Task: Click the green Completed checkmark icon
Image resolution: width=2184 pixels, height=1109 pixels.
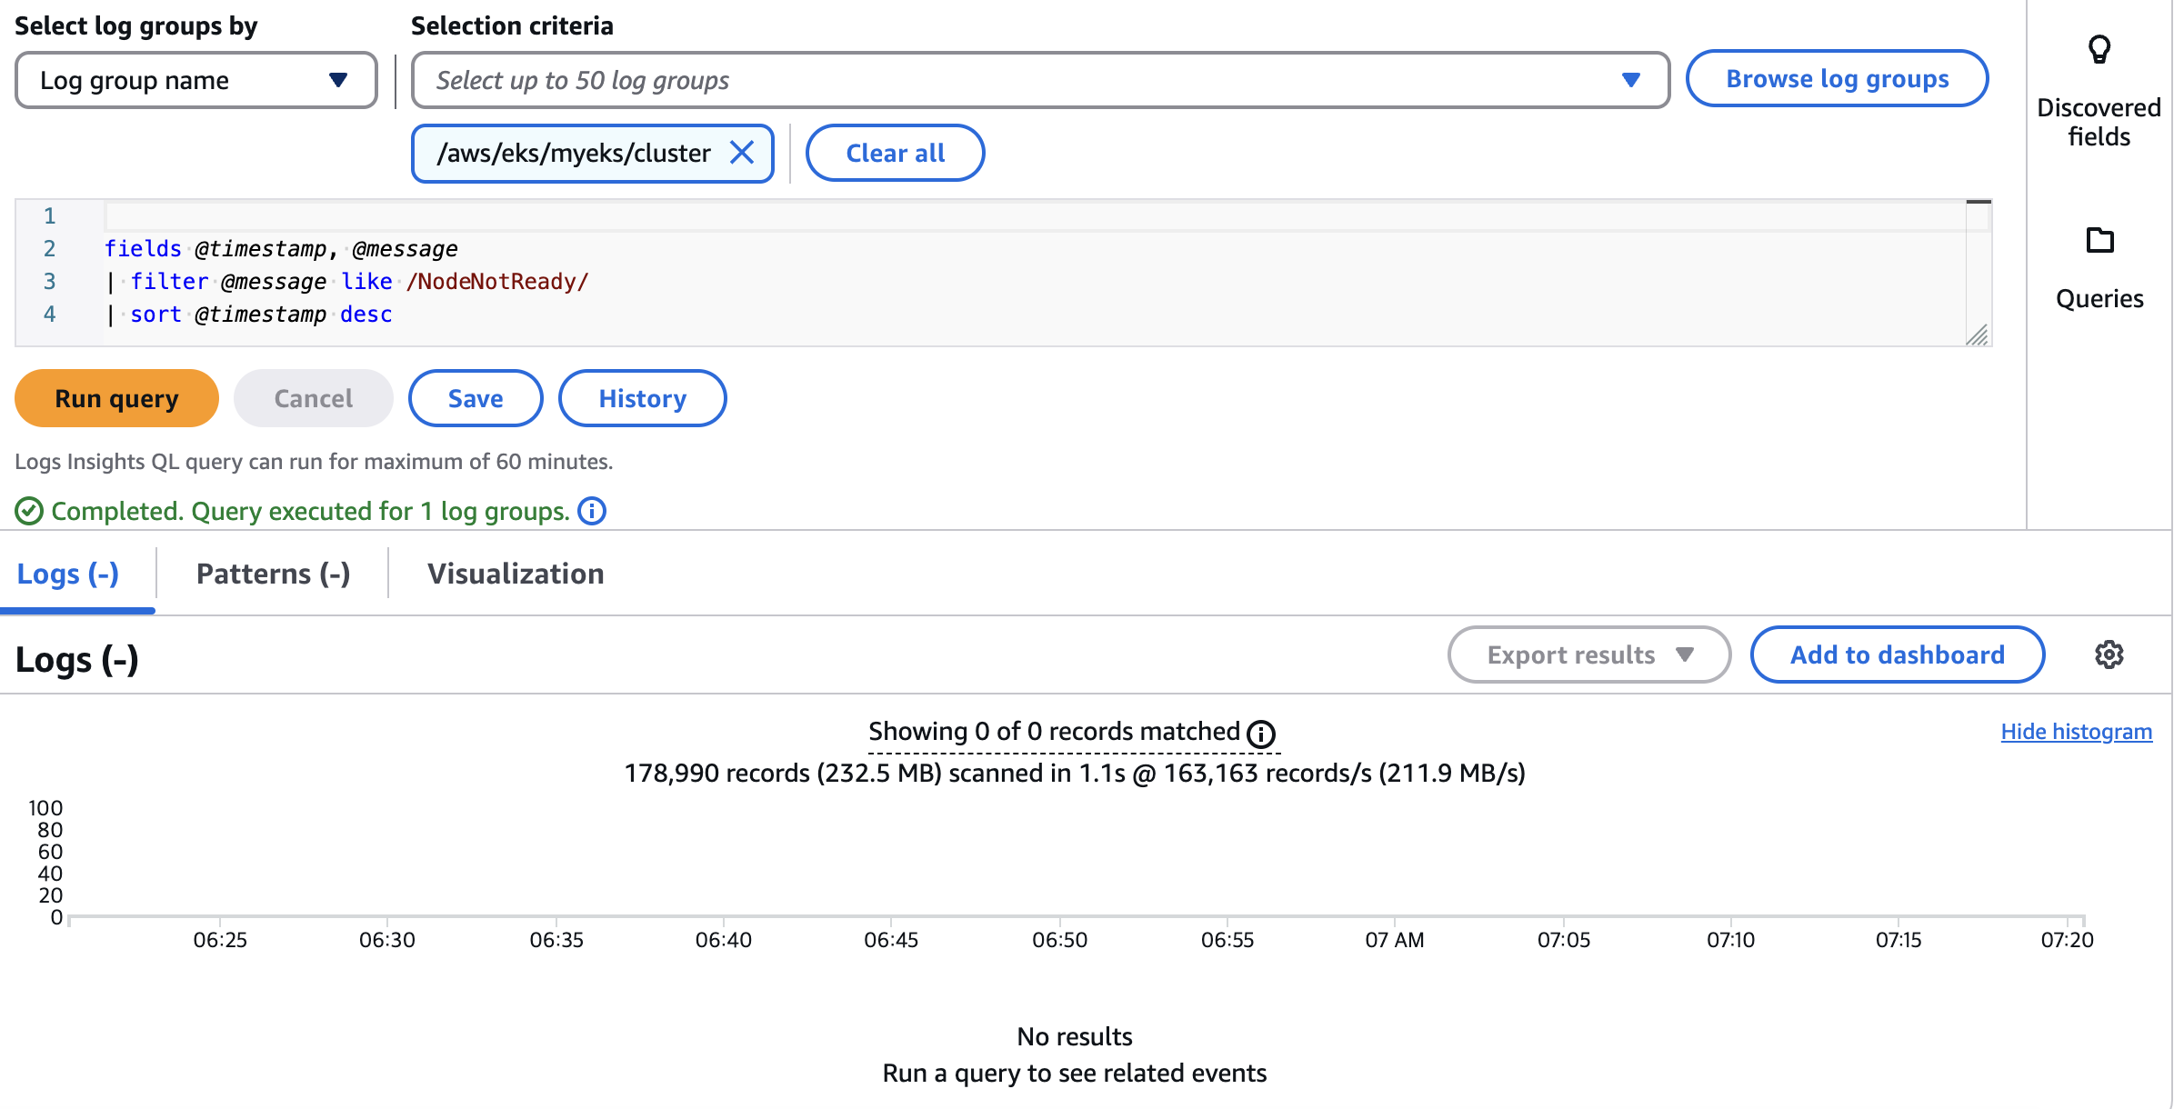Action: (29, 512)
